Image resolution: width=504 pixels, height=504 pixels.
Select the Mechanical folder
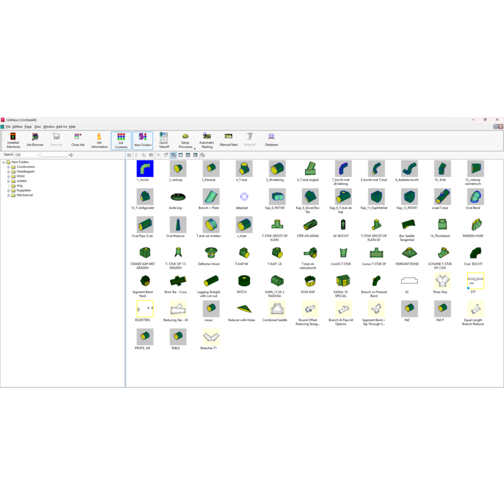point(25,195)
